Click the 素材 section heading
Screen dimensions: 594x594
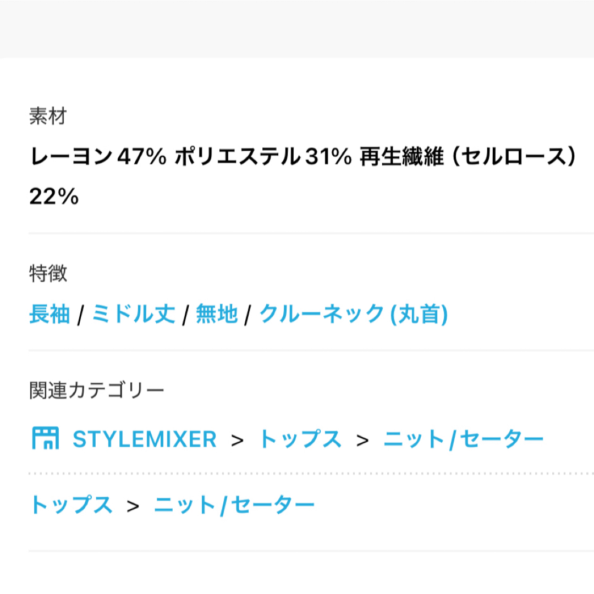[x=48, y=116]
